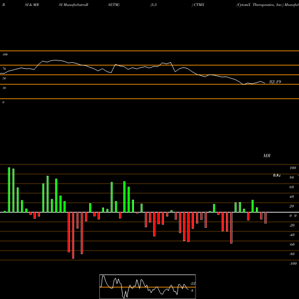Click the RSI current value 32.19
Image resolution: width=299 pixels, height=299 pixels.
275,82
